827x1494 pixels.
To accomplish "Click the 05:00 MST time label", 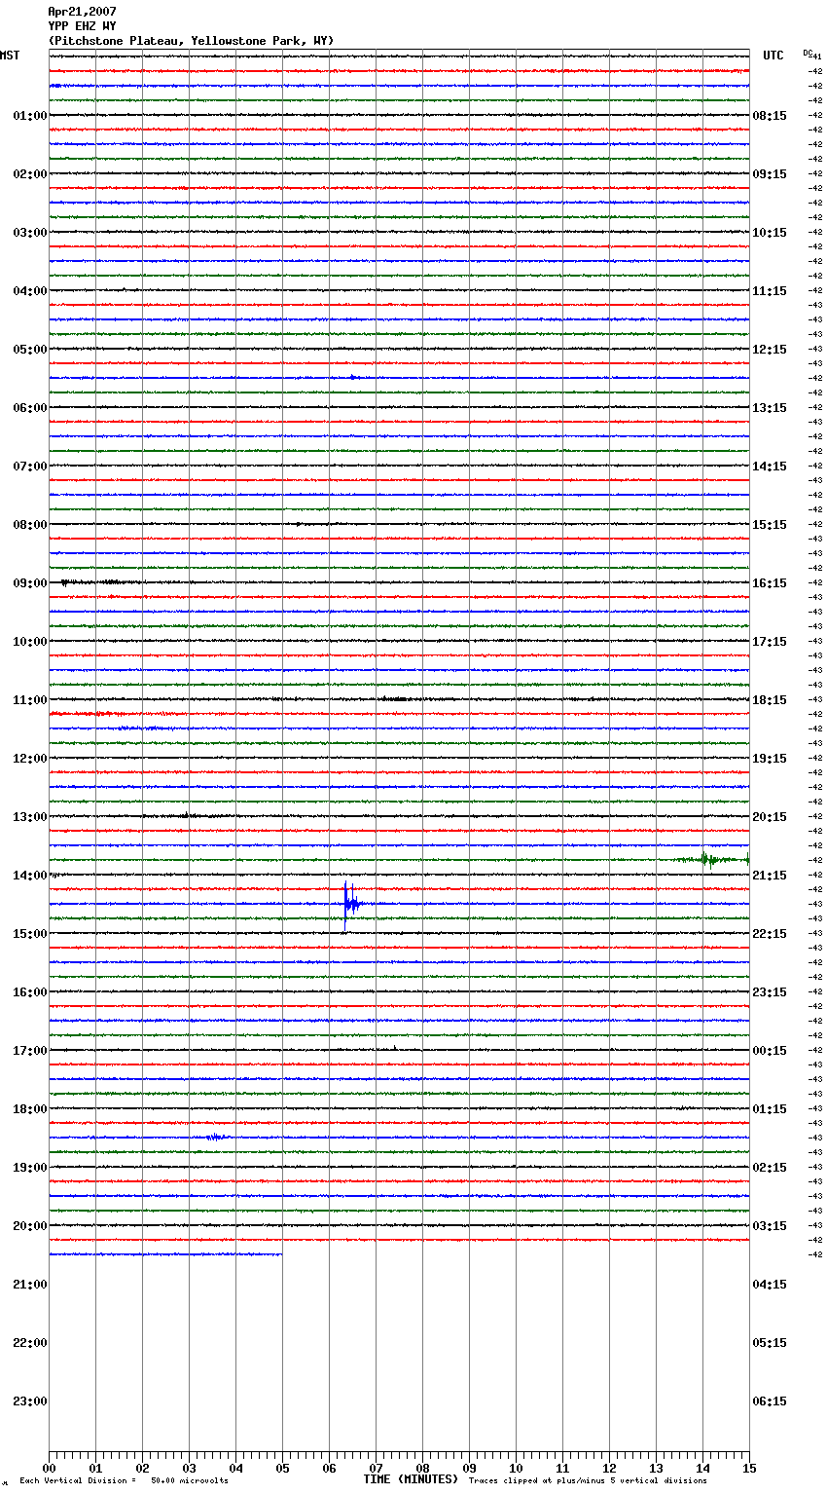I will pos(30,350).
